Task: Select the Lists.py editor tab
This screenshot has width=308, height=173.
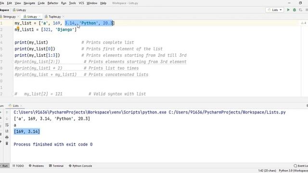Action: pyautogui.click(x=32, y=17)
